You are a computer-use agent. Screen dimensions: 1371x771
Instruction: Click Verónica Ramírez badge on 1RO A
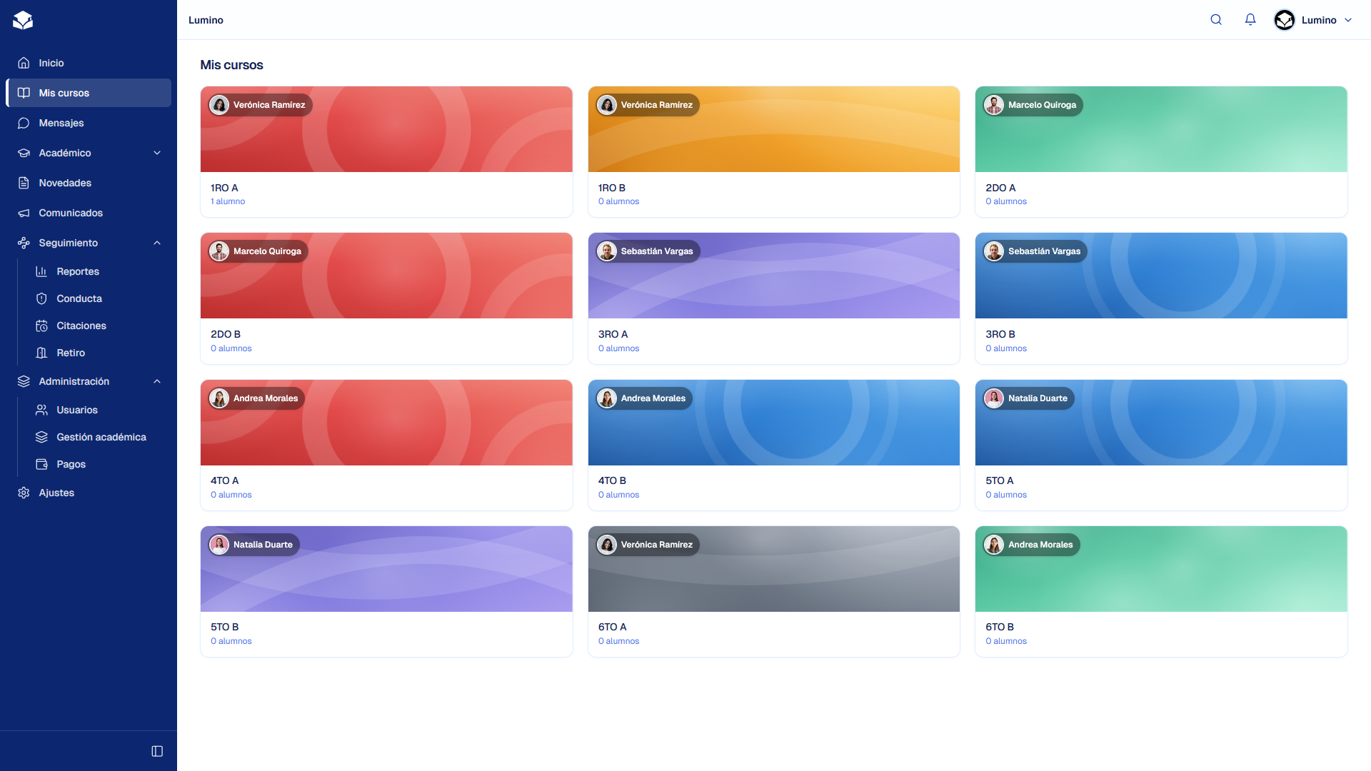pos(260,105)
